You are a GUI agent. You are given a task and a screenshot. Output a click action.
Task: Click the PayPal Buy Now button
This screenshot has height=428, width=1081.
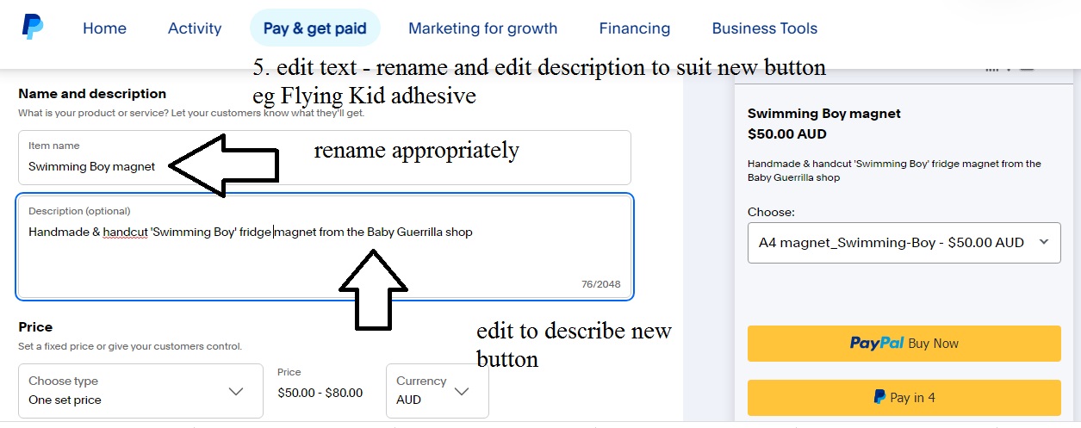(904, 343)
